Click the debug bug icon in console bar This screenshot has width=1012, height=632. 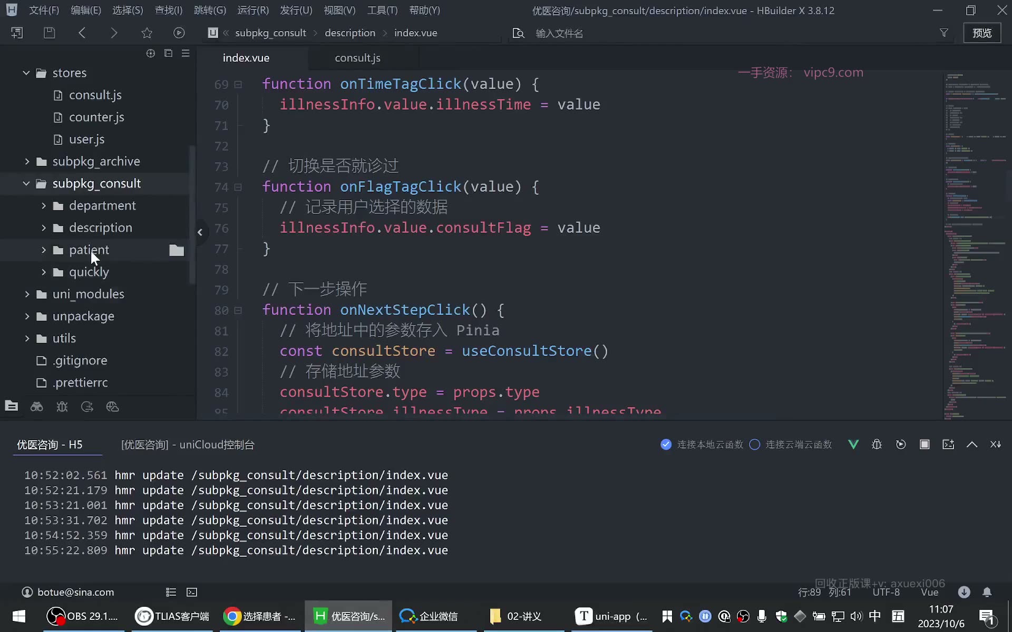pos(877,445)
